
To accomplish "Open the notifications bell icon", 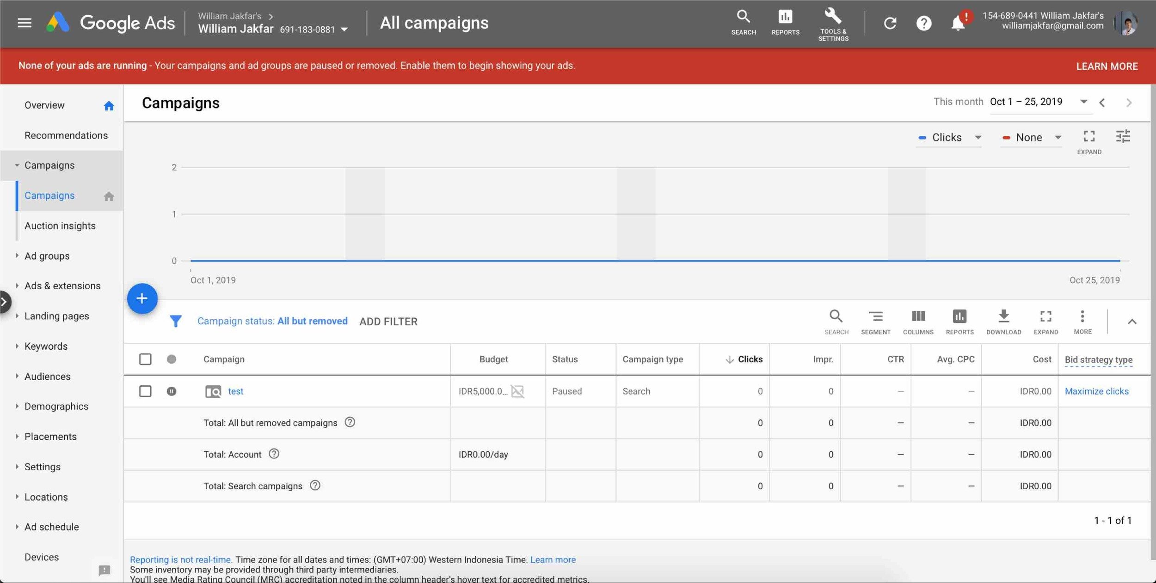I will coord(958,23).
